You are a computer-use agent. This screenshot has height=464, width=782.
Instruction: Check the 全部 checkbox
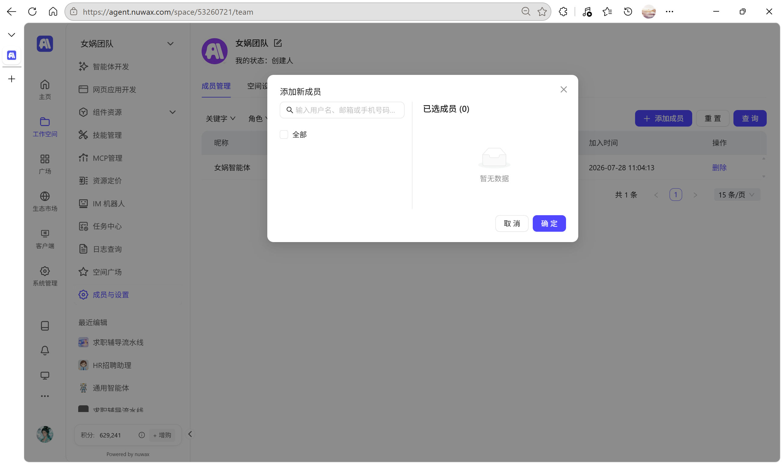pos(284,134)
